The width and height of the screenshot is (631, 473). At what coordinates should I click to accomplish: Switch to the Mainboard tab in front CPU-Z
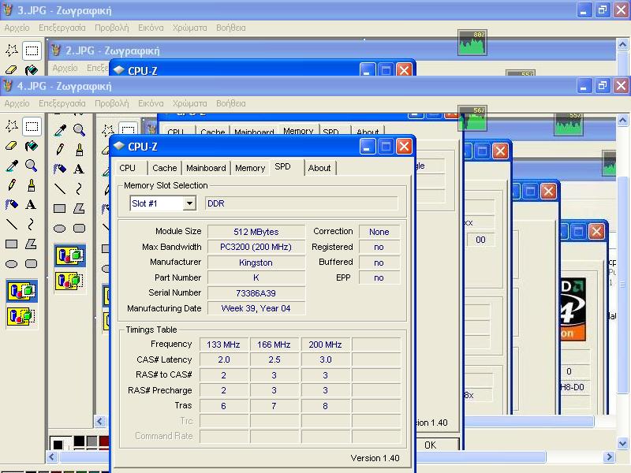pyautogui.click(x=206, y=168)
